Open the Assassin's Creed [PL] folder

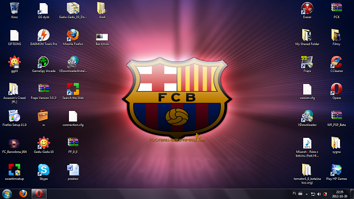(13, 89)
